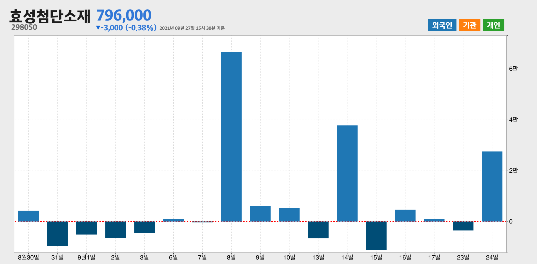541x264 pixels.
Task: Click the x-axis label 31일
Action: [57, 257]
